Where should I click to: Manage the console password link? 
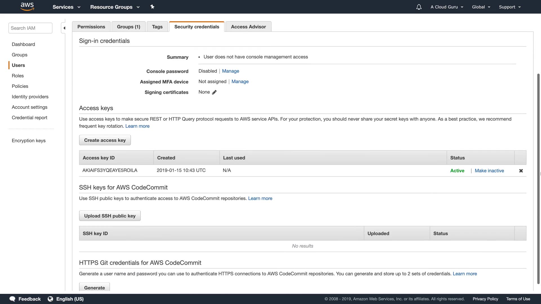point(230,71)
